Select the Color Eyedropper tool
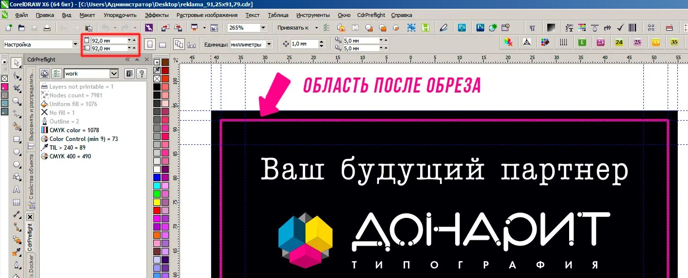This screenshot has width=688, height=278. 17,252
